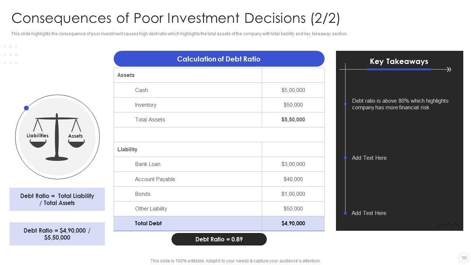Edit the second Add Text Here placeholder
The height and width of the screenshot is (265, 471).
pos(369,158)
